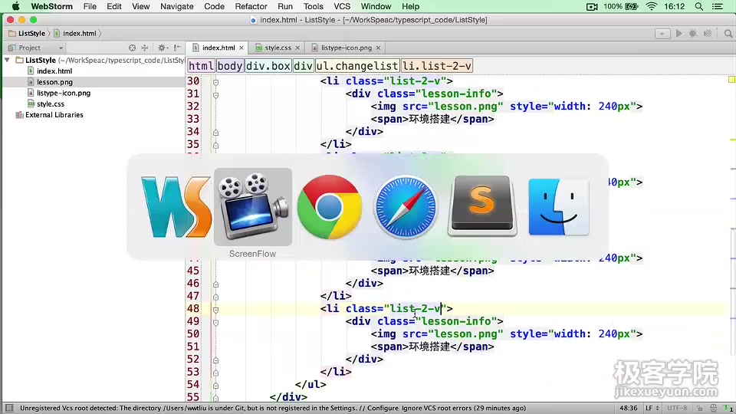The image size is (736, 414).
Task: Select lesson.png in the project tree
Action: coord(54,82)
